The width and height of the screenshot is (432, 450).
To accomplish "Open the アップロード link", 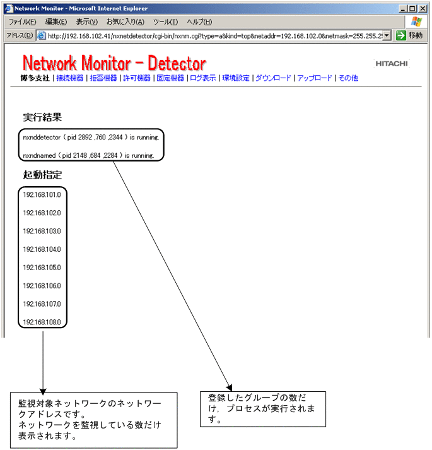I will [x=315, y=78].
